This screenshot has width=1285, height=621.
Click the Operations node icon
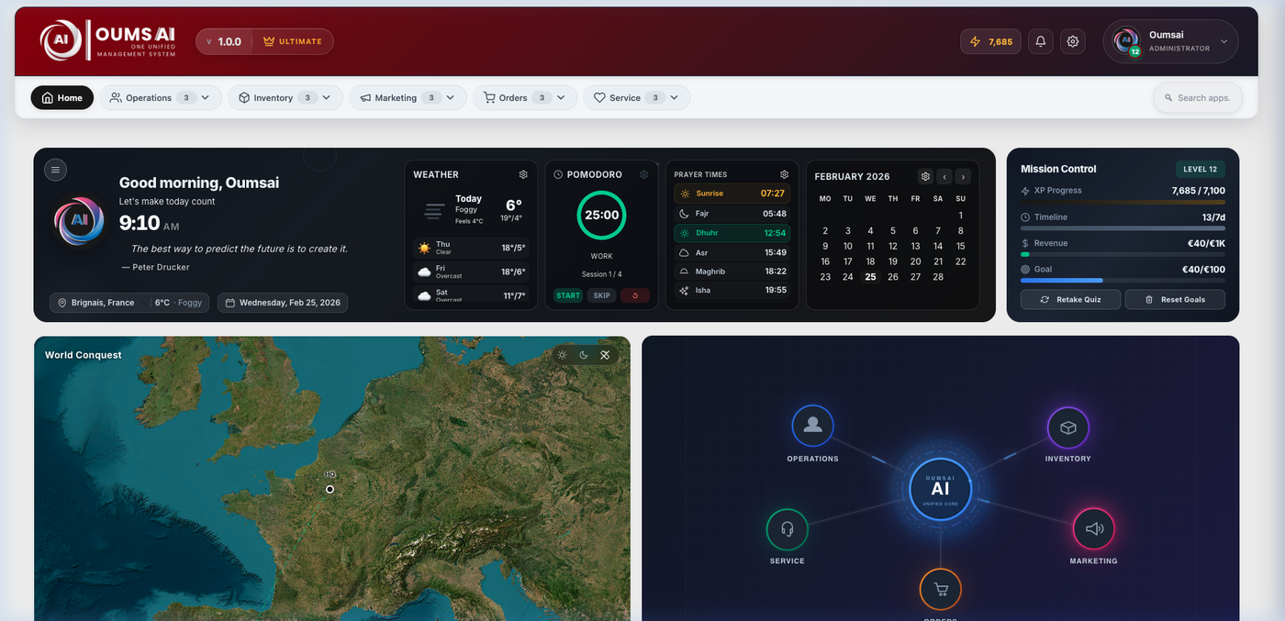click(x=812, y=426)
